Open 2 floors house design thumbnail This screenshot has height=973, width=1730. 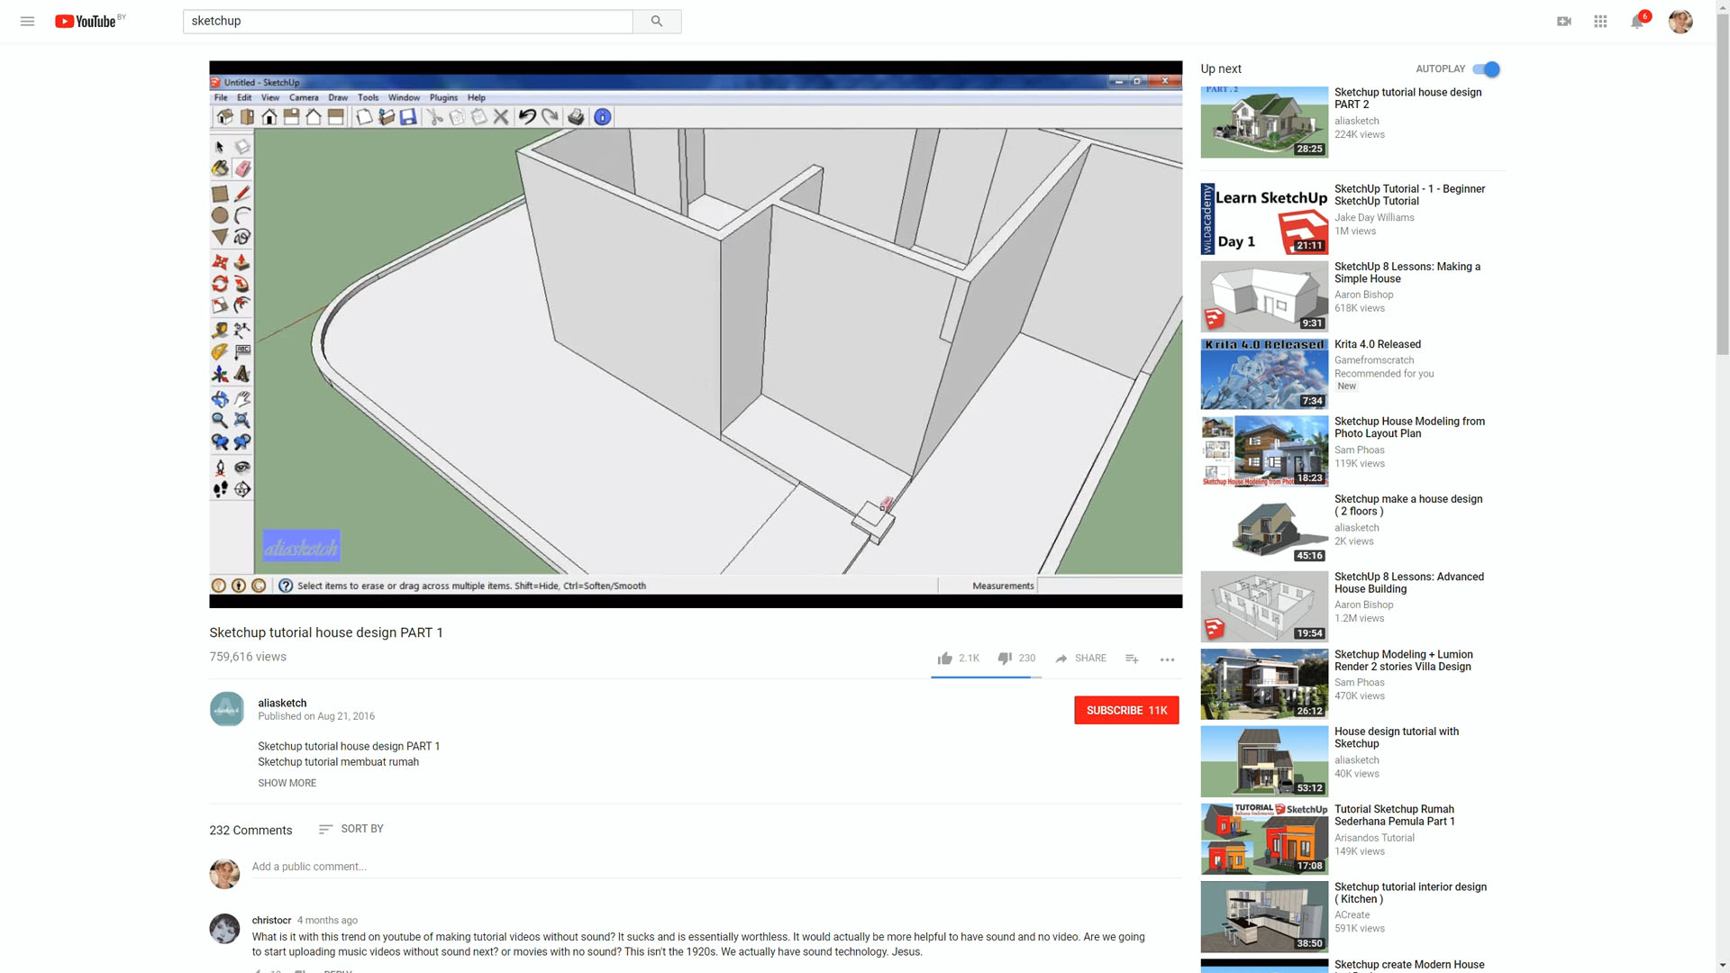click(x=1264, y=529)
